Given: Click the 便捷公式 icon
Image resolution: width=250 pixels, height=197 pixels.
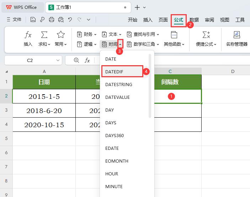Looking at the screenshot, I should click(x=206, y=35).
